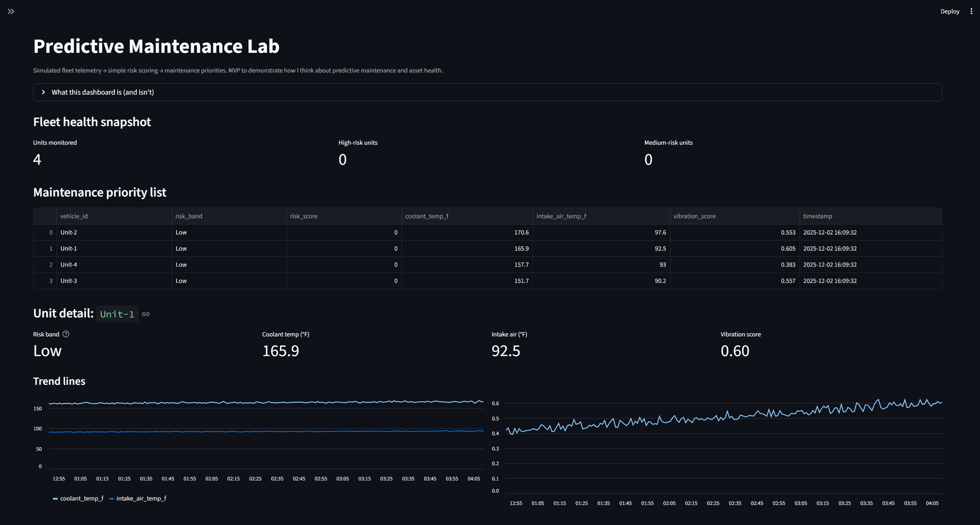Select the Unit-3 row vehicle cell
Viewport: 980px width, 525px height.
69,280
